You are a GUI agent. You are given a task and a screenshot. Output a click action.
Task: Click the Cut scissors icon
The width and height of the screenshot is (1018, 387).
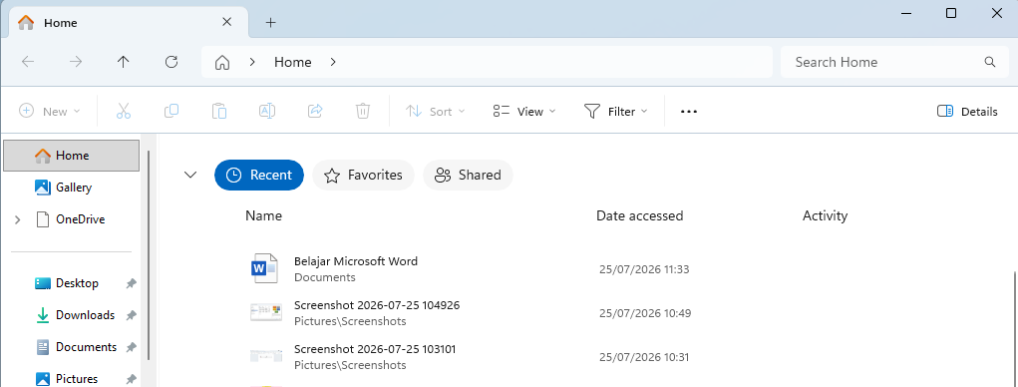[x=124, y=111]
